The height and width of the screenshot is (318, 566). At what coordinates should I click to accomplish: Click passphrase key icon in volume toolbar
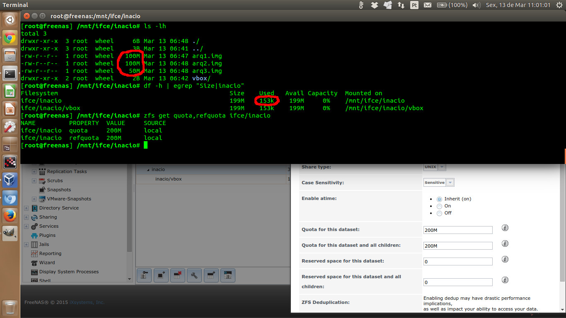[x=144, y=275]
